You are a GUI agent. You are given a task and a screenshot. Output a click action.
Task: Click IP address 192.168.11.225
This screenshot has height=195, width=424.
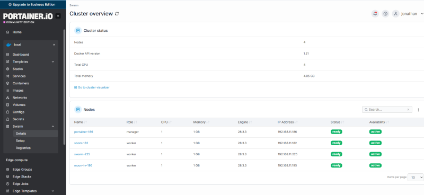tap(287, 154)
